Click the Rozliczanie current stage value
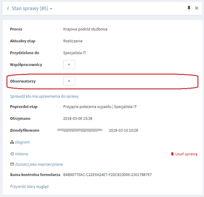Screen dimensions: 204x197 [73, 41]
